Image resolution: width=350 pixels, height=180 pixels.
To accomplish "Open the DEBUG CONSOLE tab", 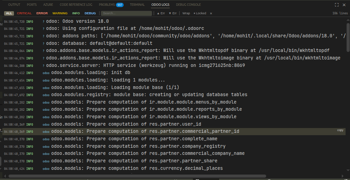I will [x=188, y=5].
